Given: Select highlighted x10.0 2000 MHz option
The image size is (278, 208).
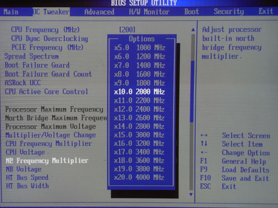Looking at the screenshot, I should (x=140, y=92).
